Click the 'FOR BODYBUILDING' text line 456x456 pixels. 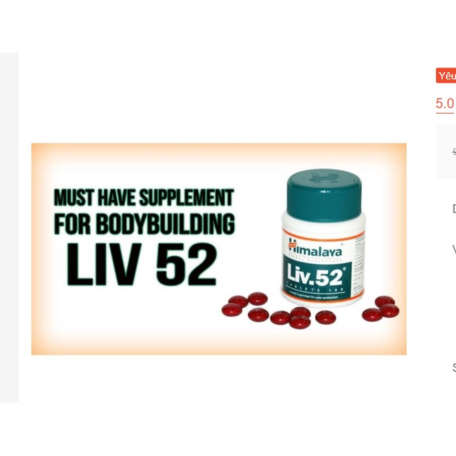click(144, 224)
